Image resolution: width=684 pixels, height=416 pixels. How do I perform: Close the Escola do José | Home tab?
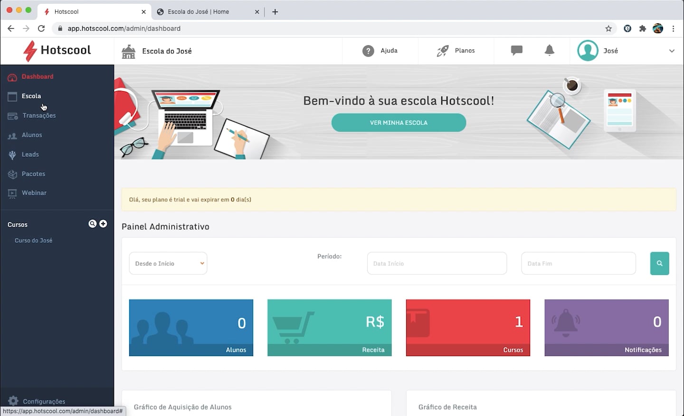tap(257, 12)
